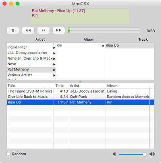Expand the Novo artist arrow
This screenshot has height=163, width=161.
(54, 64)
